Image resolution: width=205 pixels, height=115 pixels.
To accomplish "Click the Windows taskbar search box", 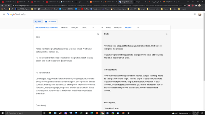I will [24, 113].
